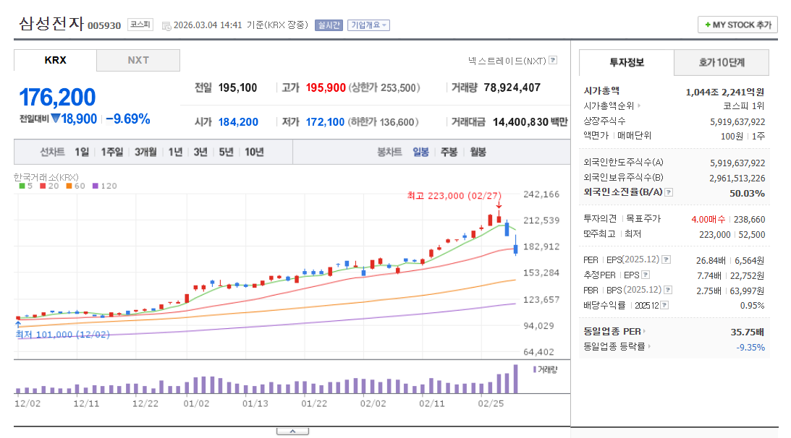Open help icon next to PER EPS(2025.12)
The width and height of the screenshot is (791, 438).
[667, 259]
